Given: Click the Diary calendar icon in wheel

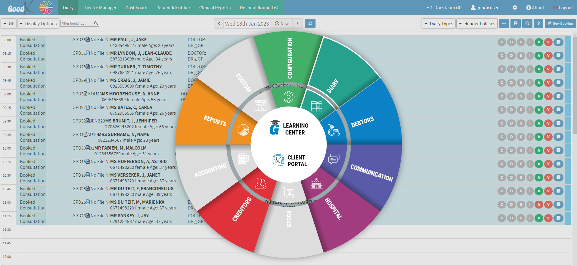Looking at the screenshot, I should pyautogui.click(x=316, y=106).
